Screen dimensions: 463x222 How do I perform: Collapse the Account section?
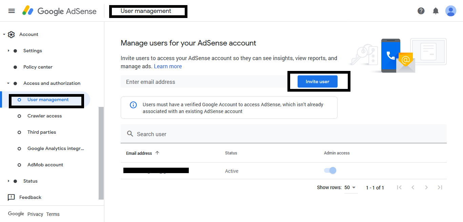click(x=4, y=34)
